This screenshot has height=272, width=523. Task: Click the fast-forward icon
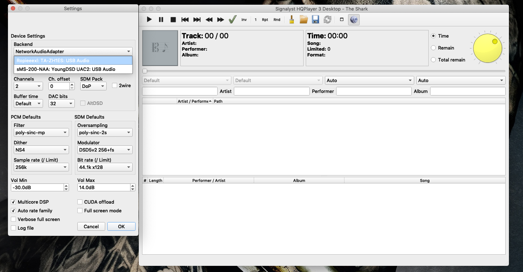click(220, 20)
